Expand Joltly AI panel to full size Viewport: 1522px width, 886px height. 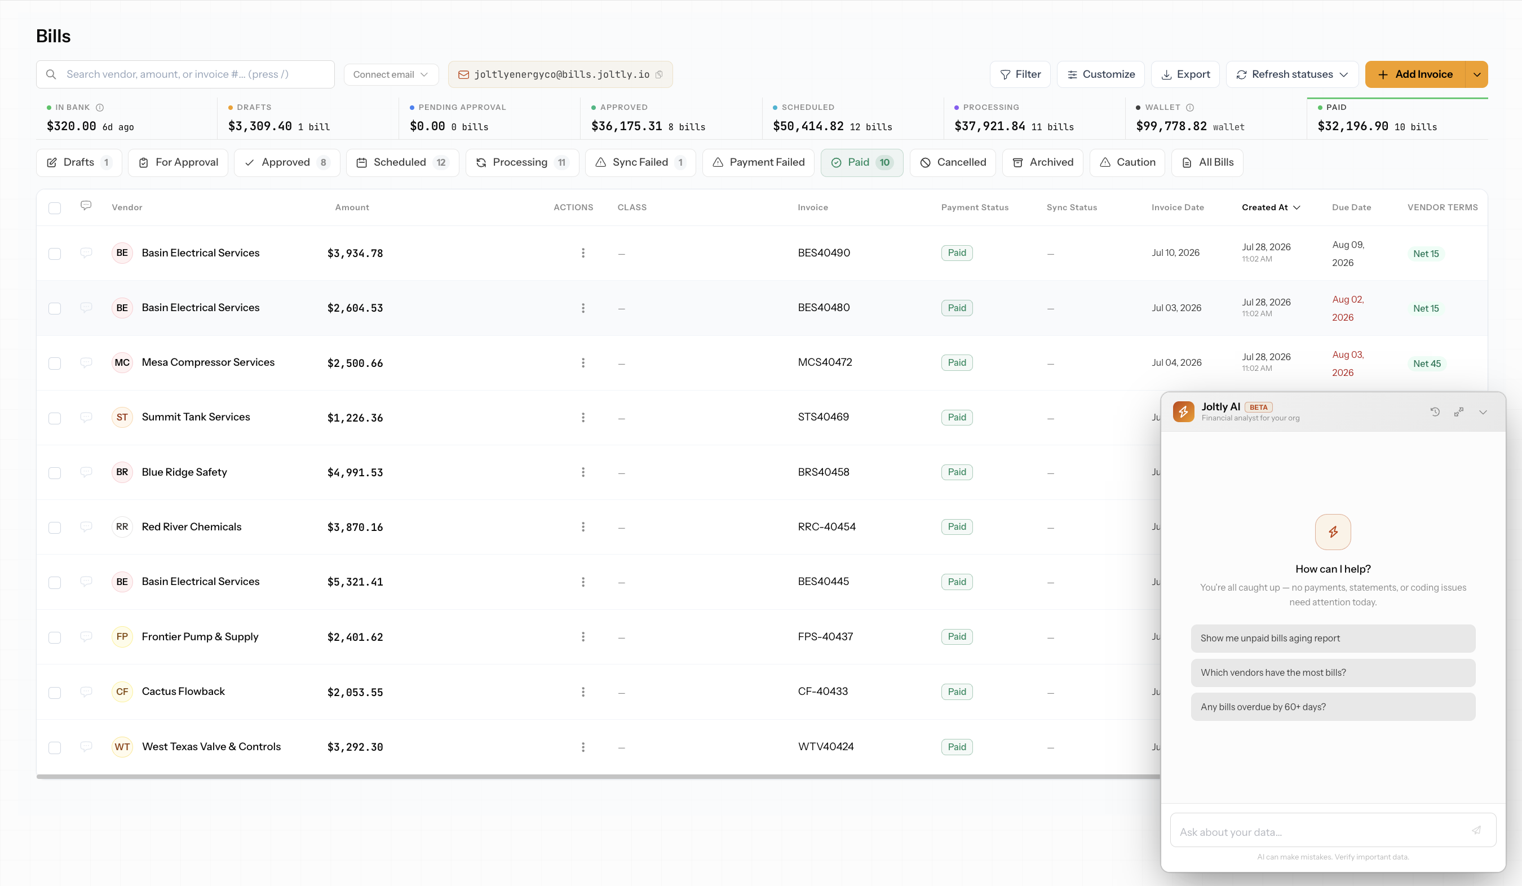[1459, 412]
